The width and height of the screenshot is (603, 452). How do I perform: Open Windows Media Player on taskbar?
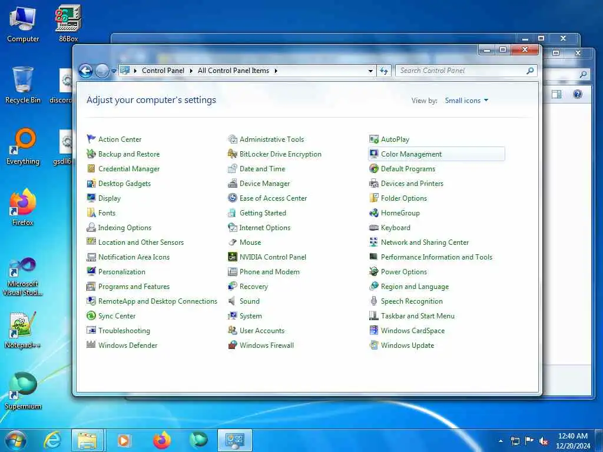tap(124, 440)
